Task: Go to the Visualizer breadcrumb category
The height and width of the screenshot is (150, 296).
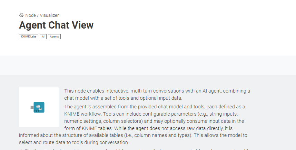Action: [x=49, y=15]
